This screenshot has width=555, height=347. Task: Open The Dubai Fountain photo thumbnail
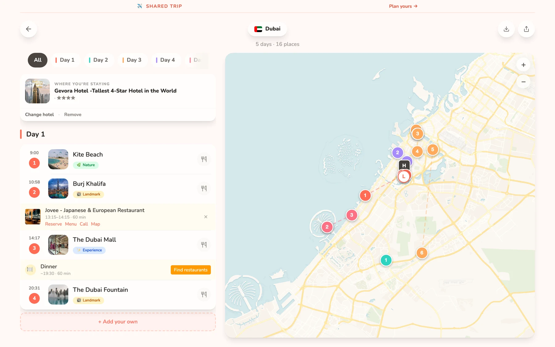pos(58,295)
